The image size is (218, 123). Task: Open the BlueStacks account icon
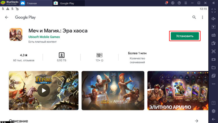point(173,3)
